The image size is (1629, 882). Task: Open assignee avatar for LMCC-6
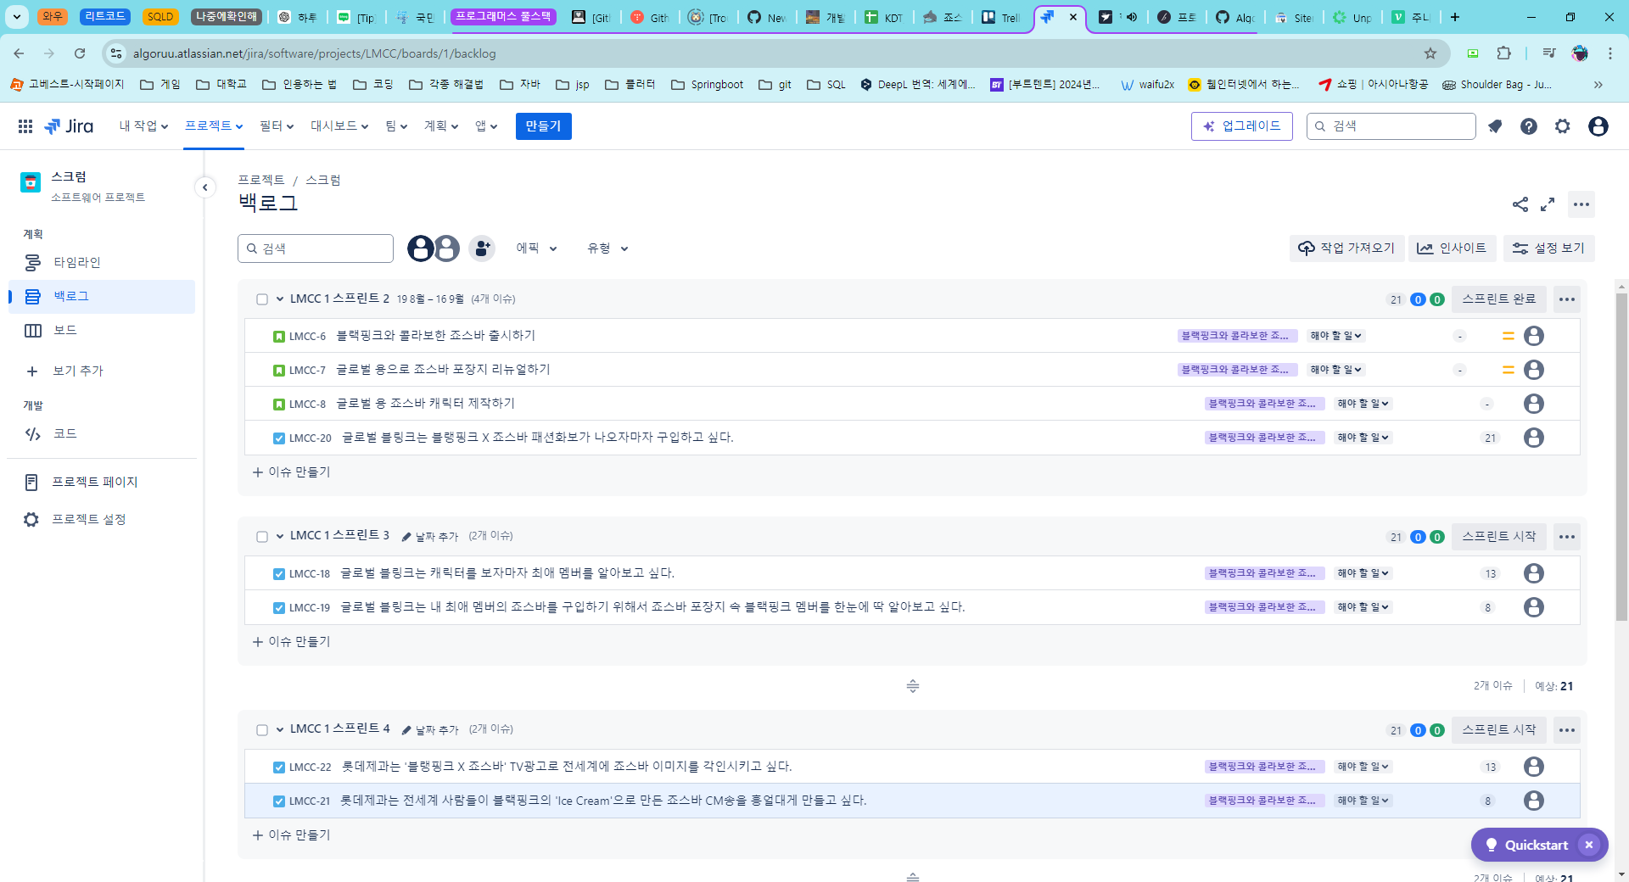pos(1534,336)
